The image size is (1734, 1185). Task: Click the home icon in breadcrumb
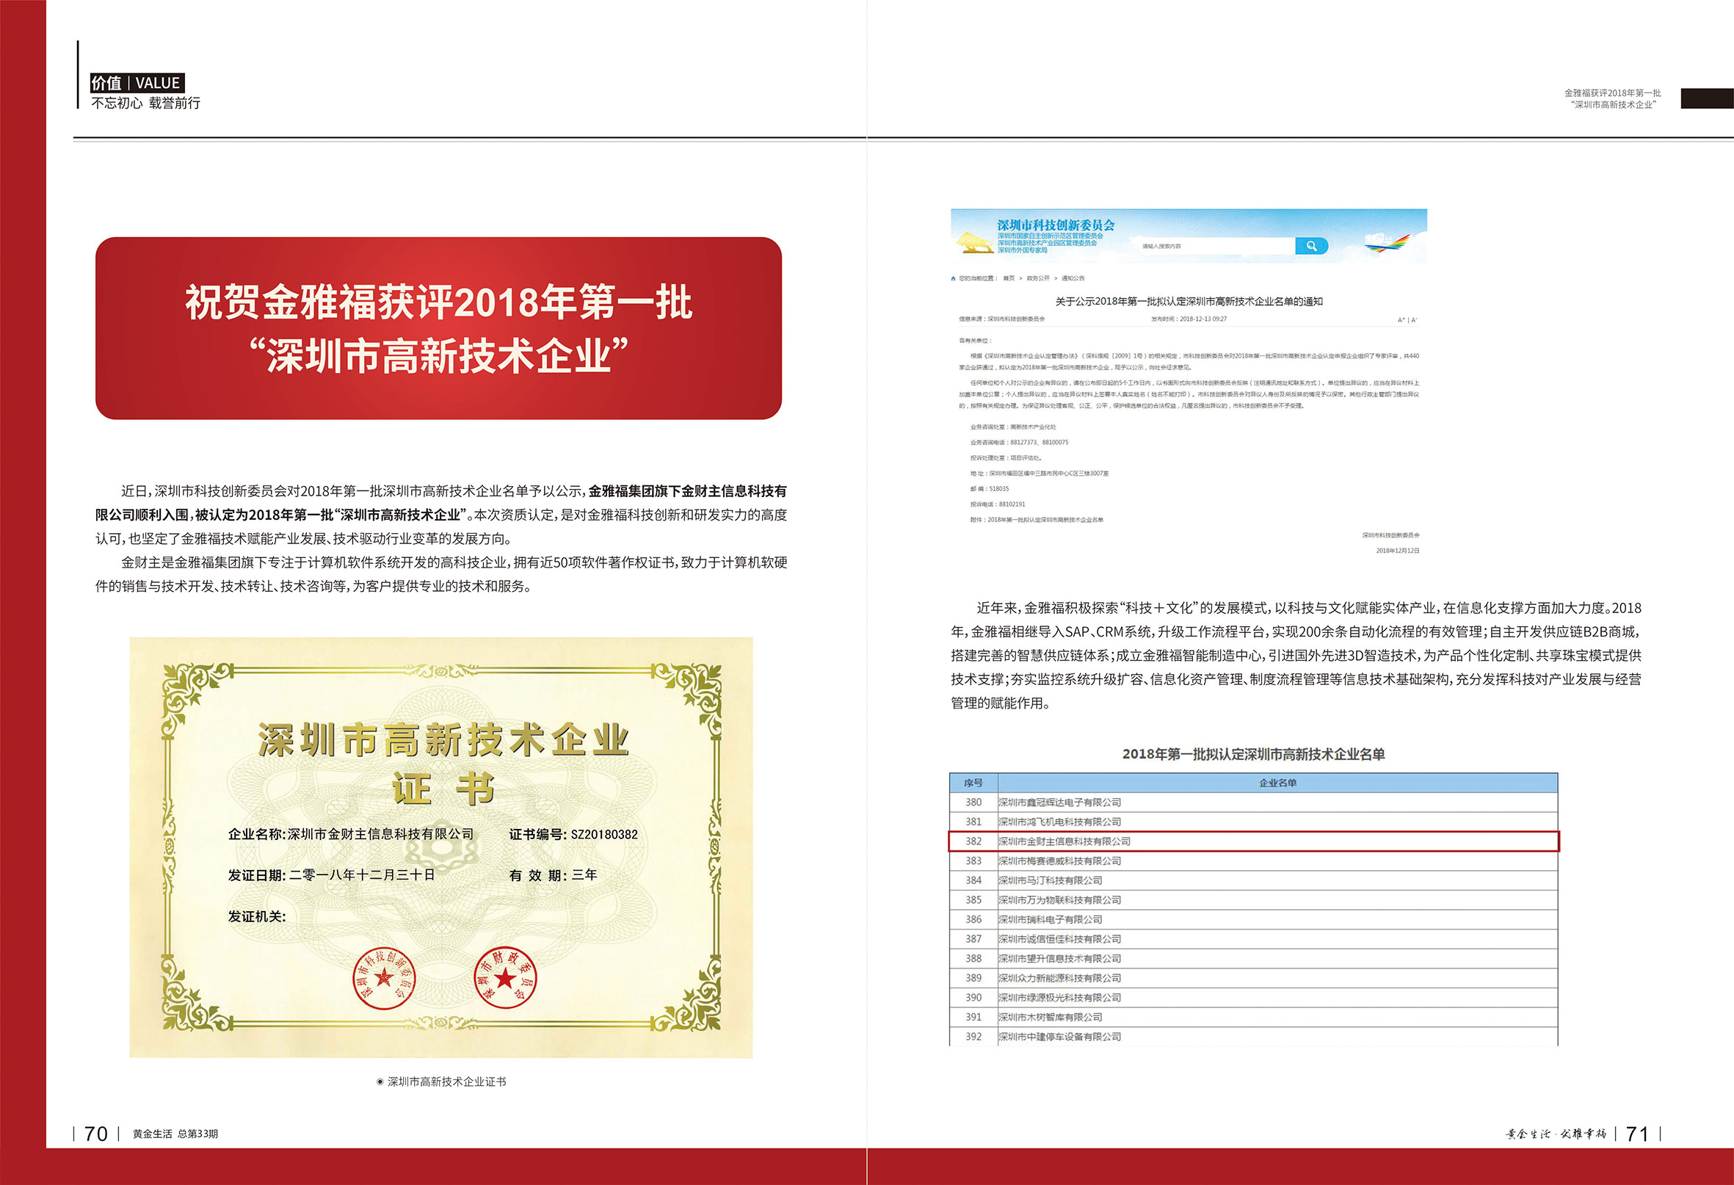coord(954,278)
